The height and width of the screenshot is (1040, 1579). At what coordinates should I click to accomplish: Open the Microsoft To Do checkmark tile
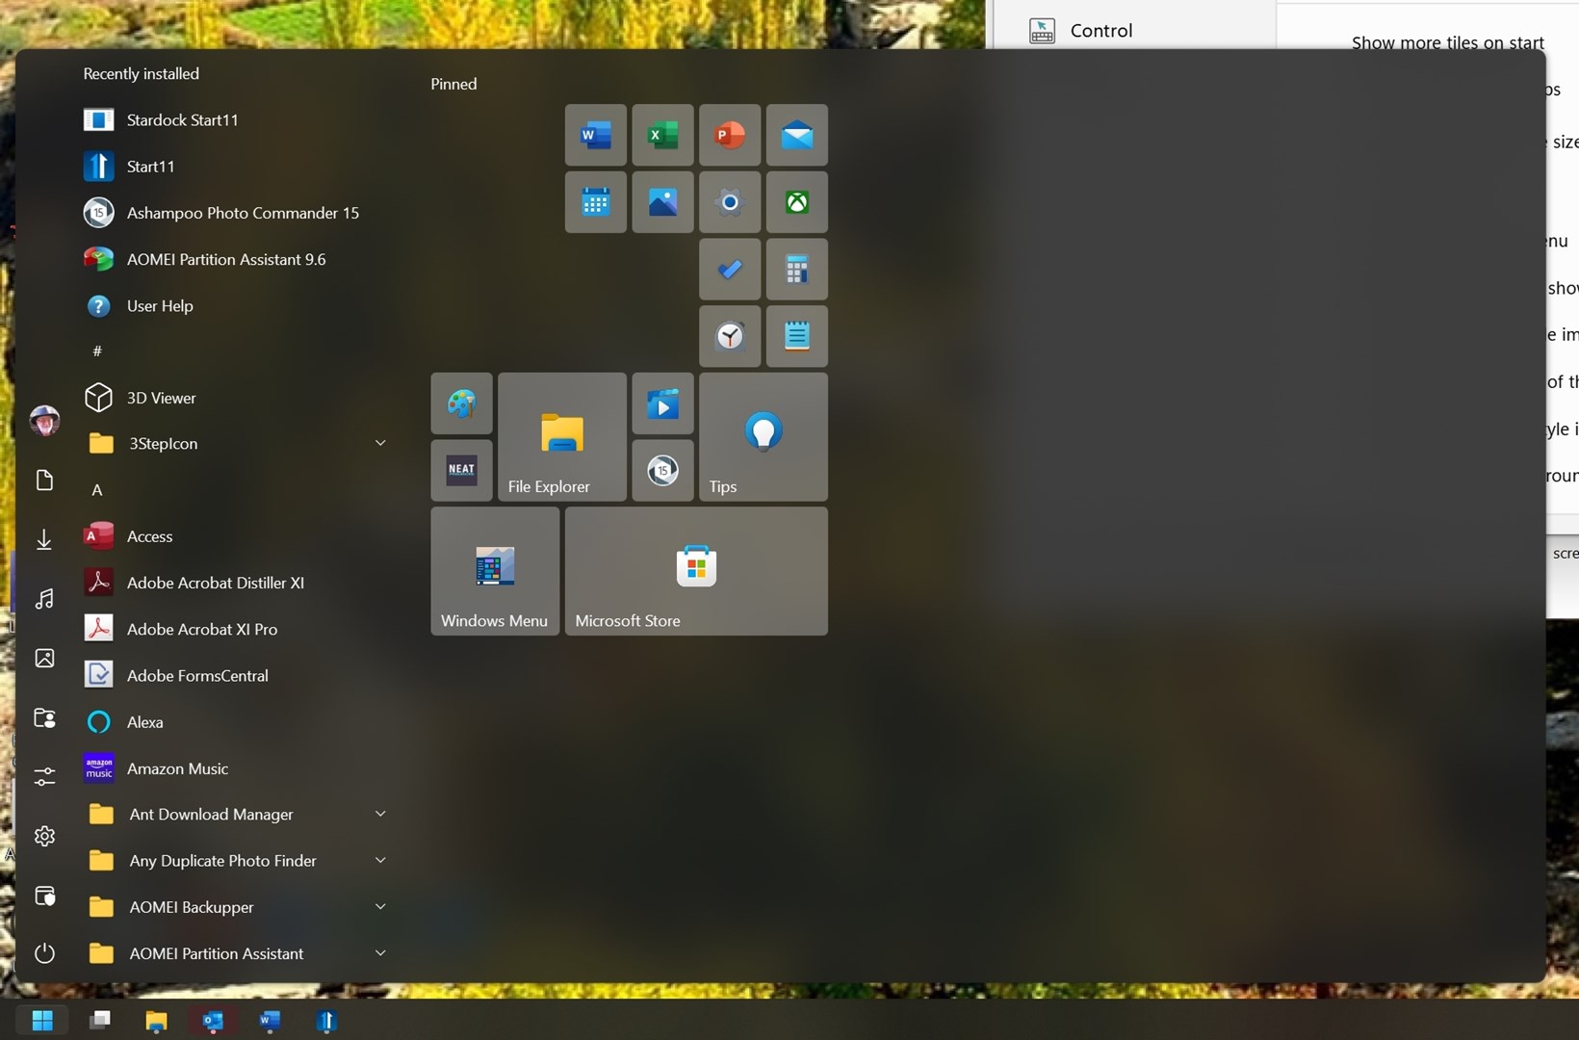730,270
